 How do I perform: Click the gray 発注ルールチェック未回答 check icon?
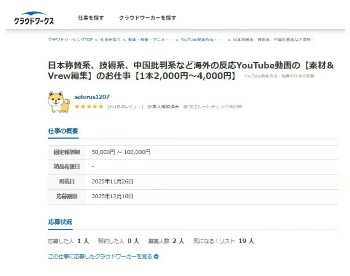coord(185,107)
